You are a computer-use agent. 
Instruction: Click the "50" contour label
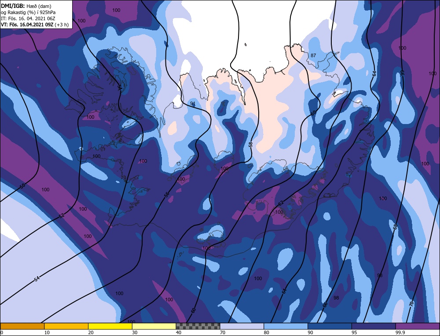(x=22, y=186)
